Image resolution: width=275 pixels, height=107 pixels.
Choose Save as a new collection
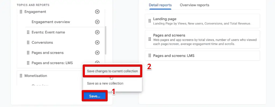105,83
